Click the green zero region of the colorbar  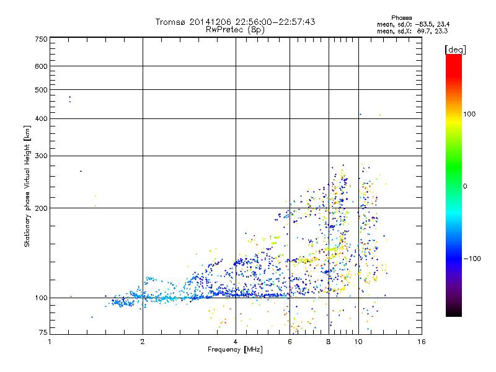[454, 186]
